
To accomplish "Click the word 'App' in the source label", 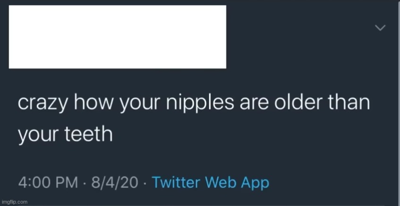I will (255, 182).
